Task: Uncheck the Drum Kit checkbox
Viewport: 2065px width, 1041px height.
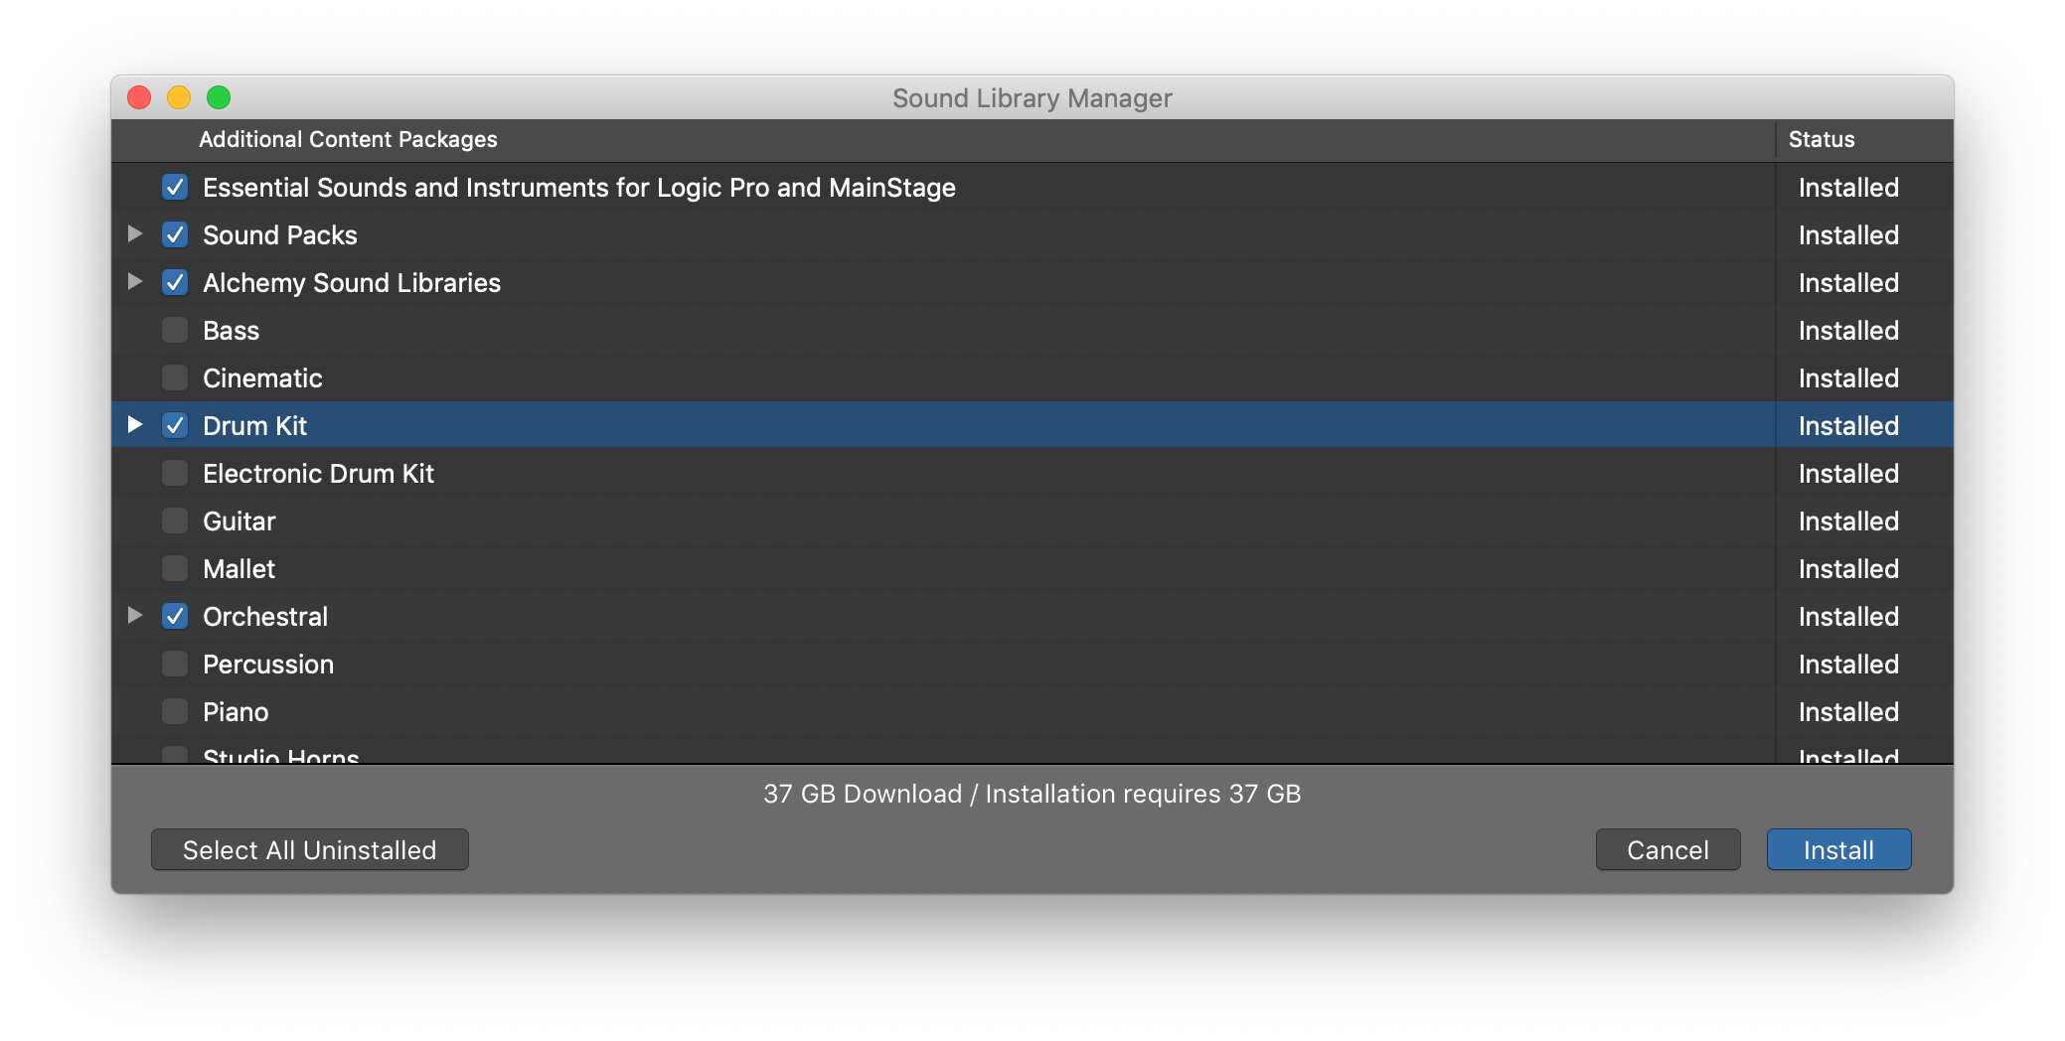Action: click(175, 425)
